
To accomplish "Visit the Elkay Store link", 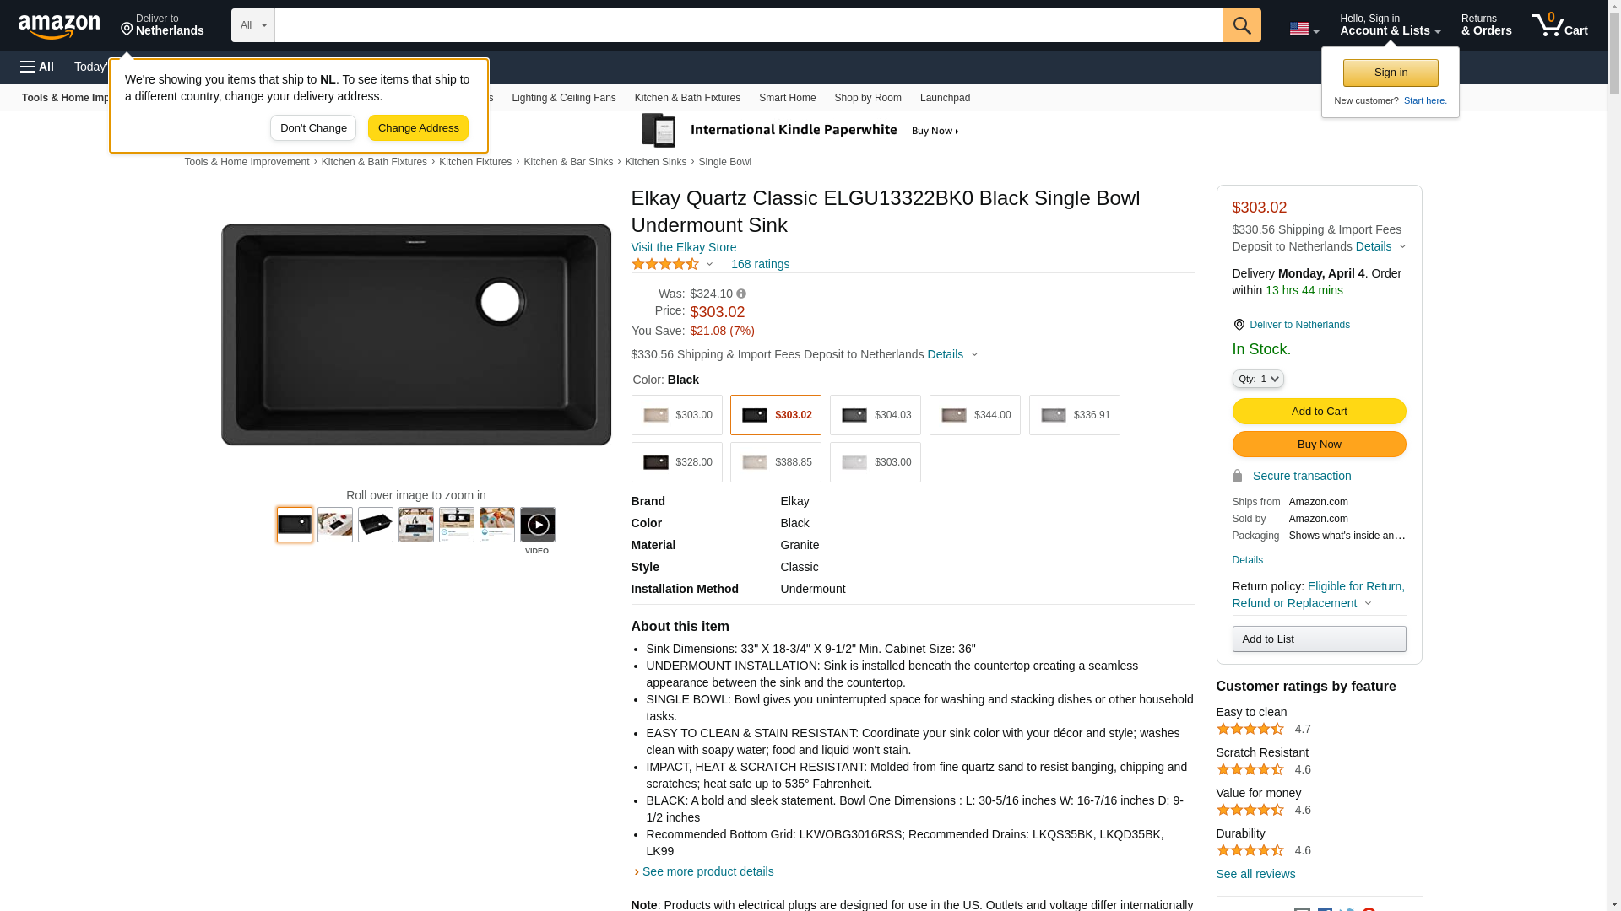I will [x=683, y=247].
